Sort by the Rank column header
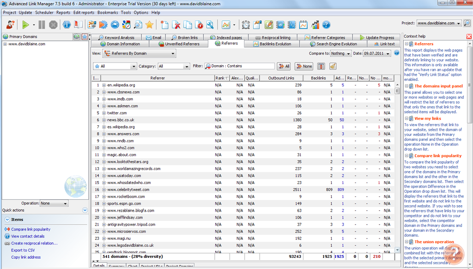Viewport: 473px width, 269px height. tap(222, 78)
